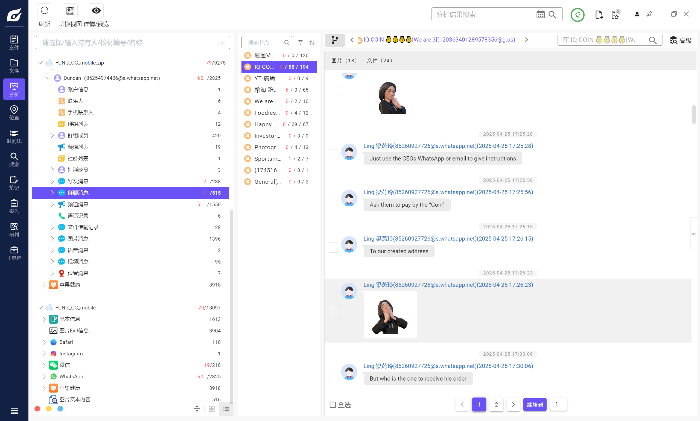This screenshot has height=421, width=700.
Task: Switch to the 图片 (18) tab
Action: tap(344, 60)
